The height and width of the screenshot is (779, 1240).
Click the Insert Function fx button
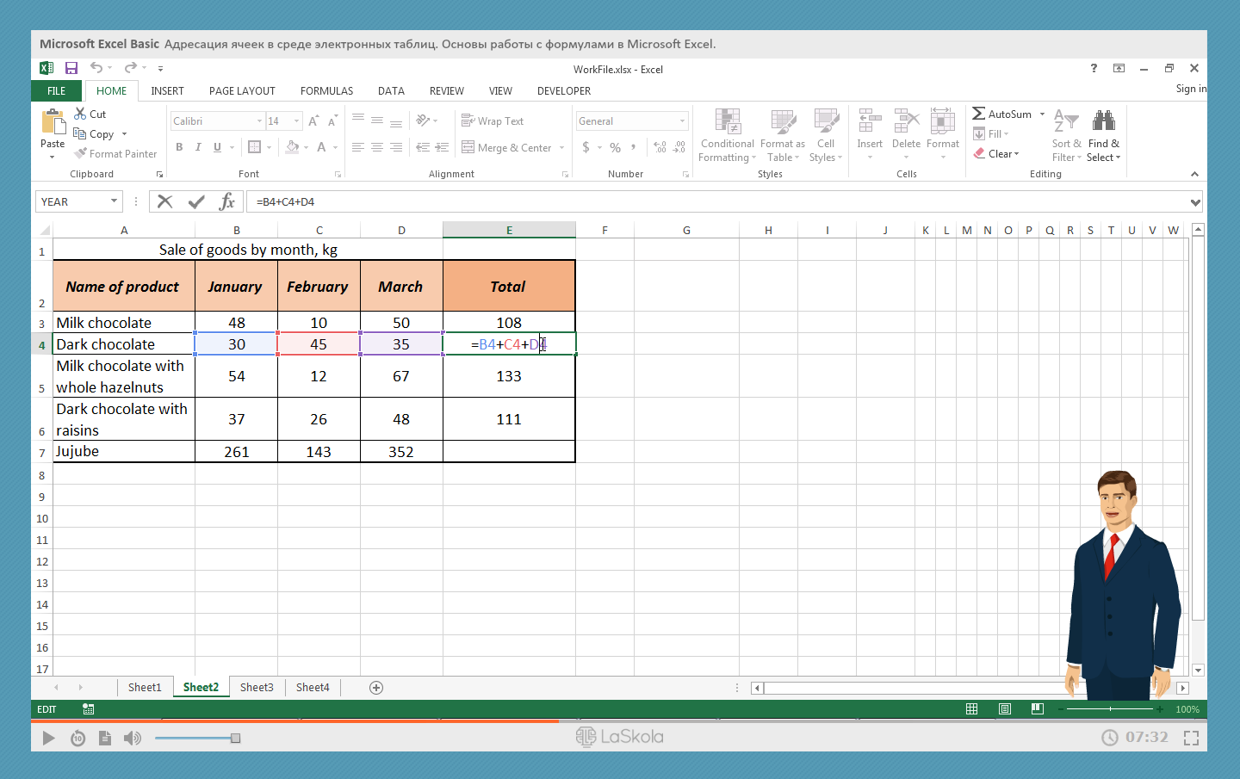[227, 201]
